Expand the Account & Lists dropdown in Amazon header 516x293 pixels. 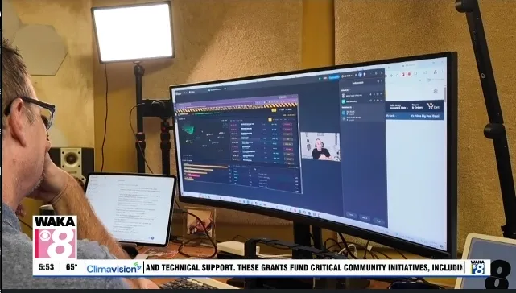[398, 107]
